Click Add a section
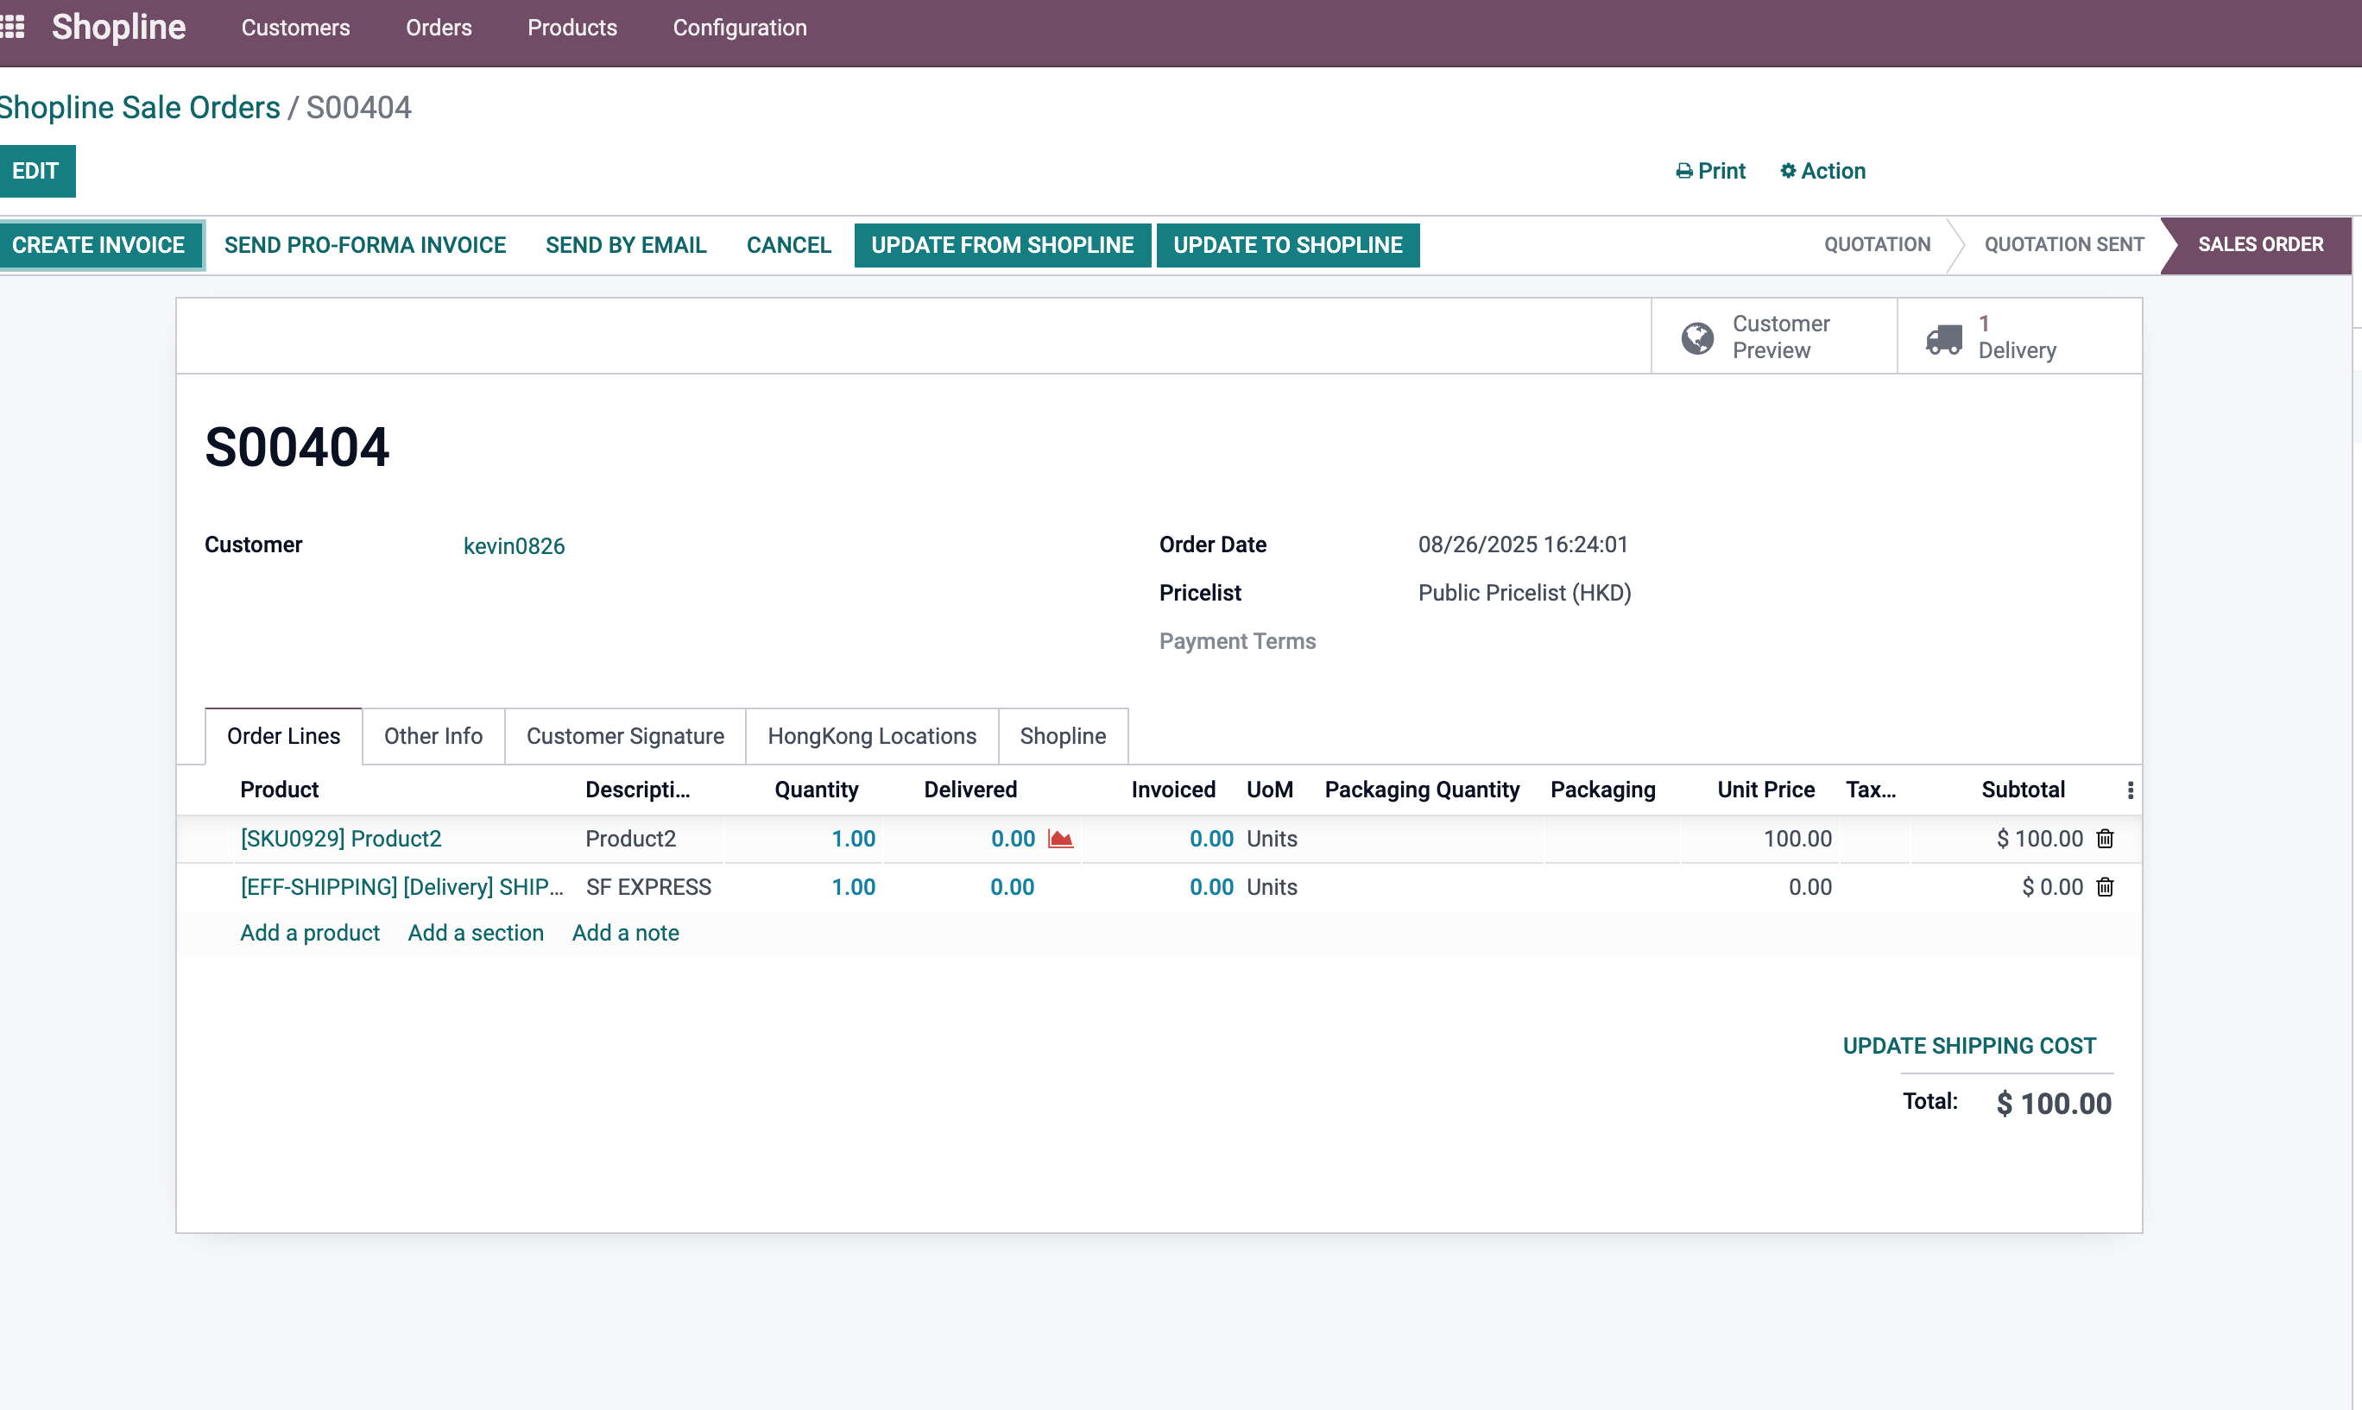2362x1410 pixels. 476,932
